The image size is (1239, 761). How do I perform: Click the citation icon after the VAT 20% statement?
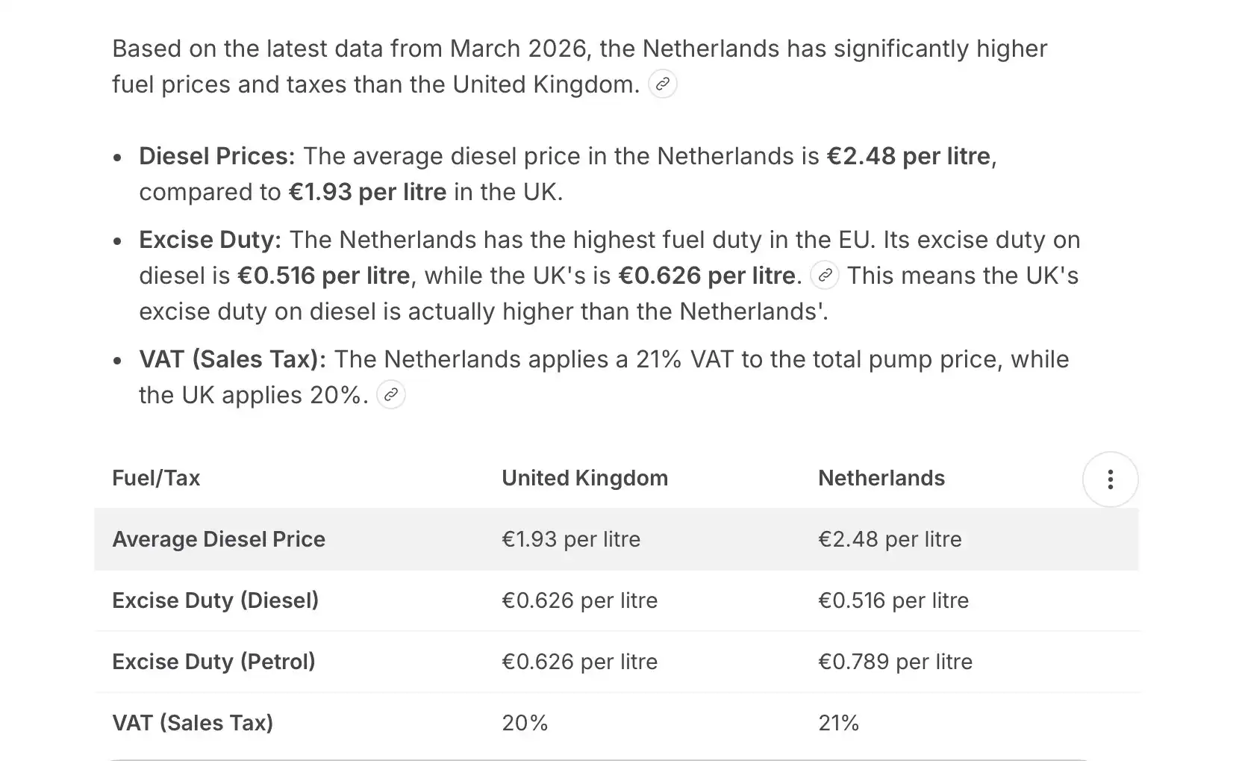click(391, 395)
